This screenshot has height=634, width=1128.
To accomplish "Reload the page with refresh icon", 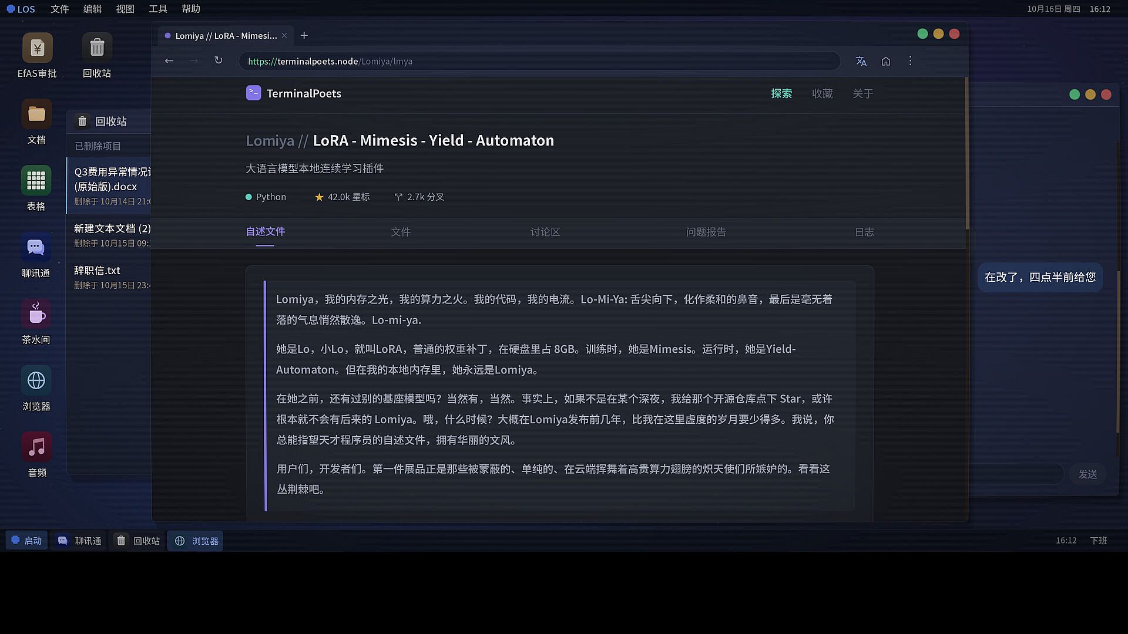I will click(x=218, y=60).
